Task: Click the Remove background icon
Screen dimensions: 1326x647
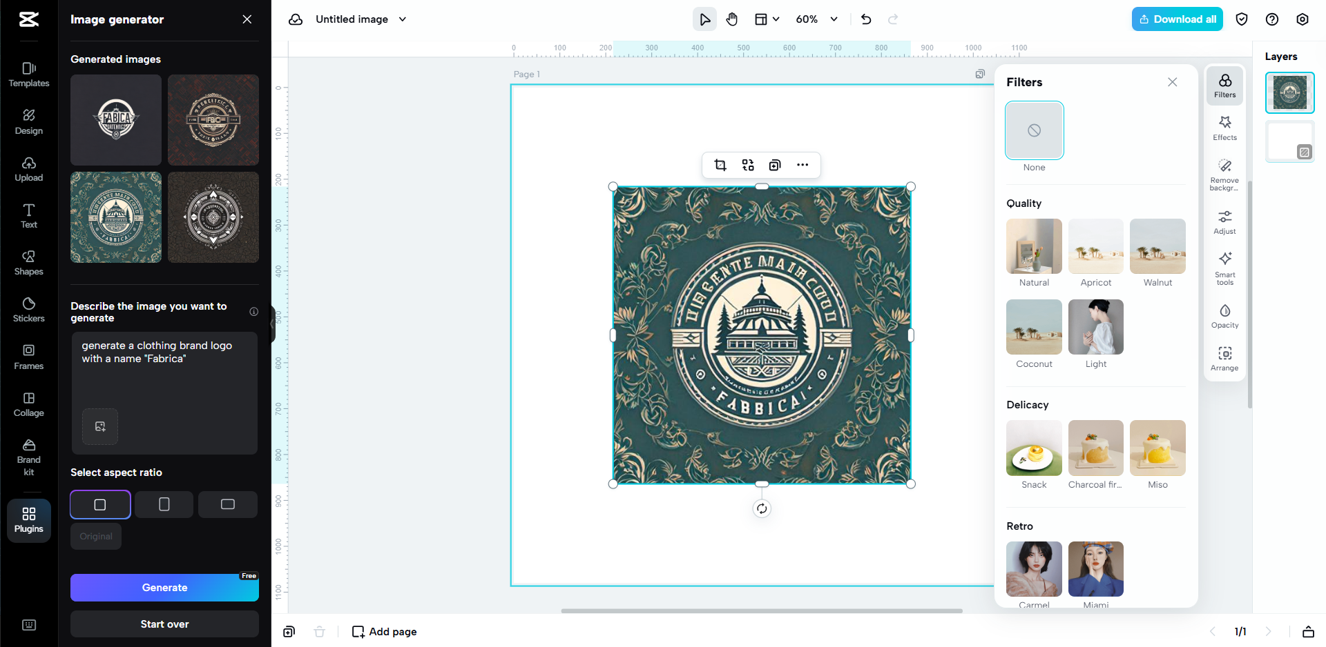Action: point(1224,172)
